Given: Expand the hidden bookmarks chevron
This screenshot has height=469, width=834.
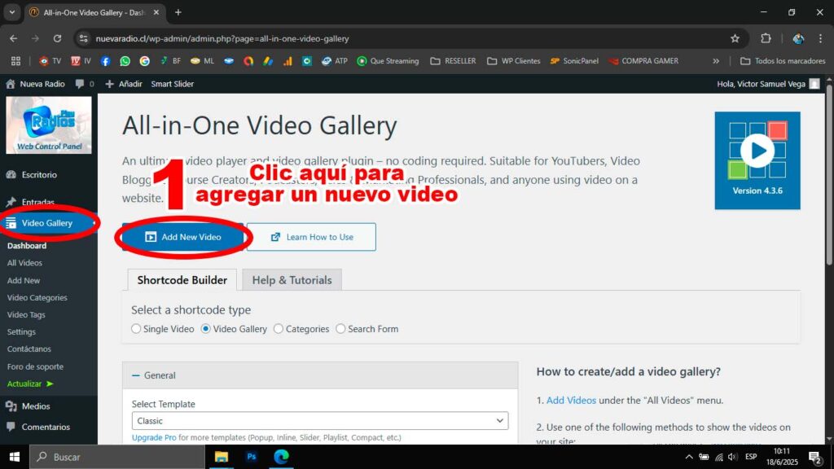Looking at the screenshot, I should (716, 61).
